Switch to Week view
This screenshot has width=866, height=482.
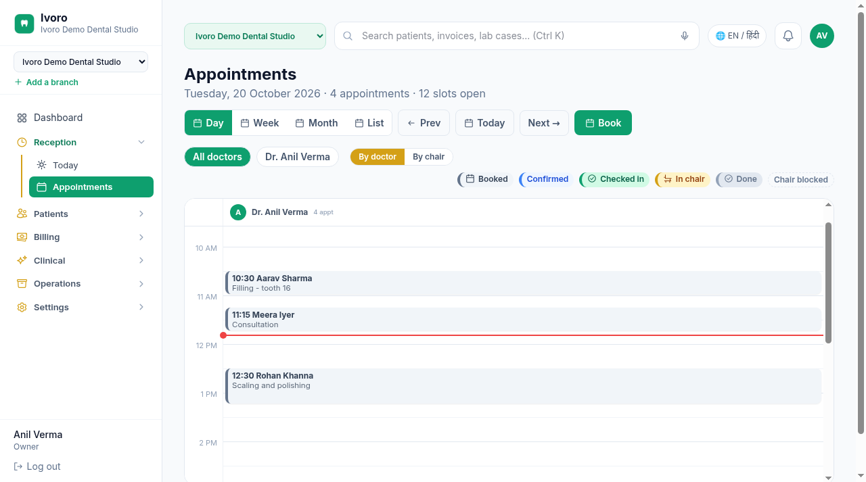(260, 123)
